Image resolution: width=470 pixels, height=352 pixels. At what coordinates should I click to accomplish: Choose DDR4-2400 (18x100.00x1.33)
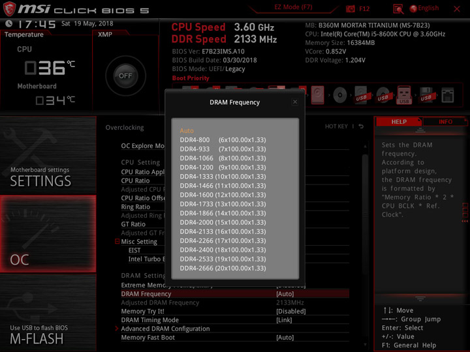coord(223,250)
